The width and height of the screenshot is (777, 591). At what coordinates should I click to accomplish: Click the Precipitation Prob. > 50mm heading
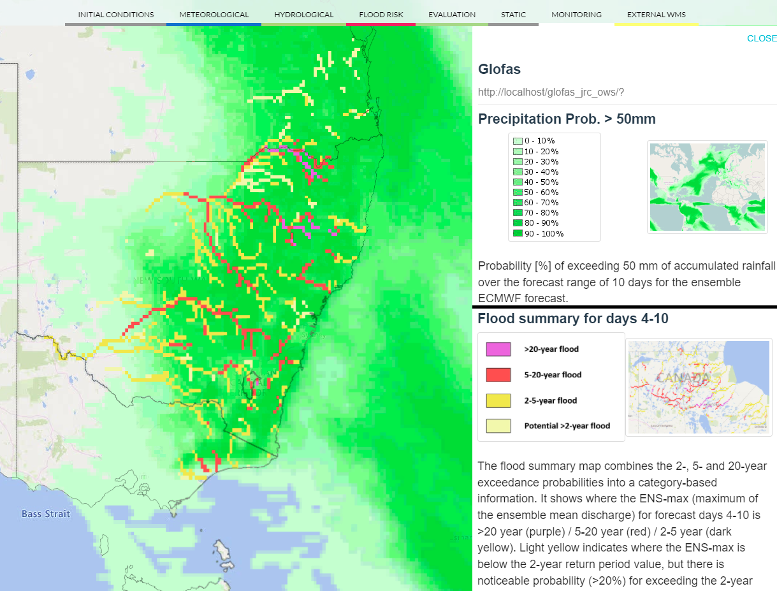pos(567,119)
